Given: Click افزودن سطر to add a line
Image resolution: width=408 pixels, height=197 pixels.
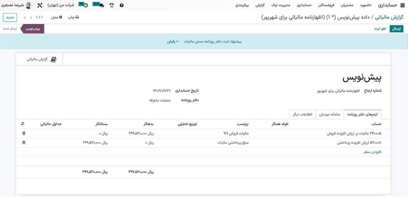Looking at the screenshot, I should pos(373,152).
